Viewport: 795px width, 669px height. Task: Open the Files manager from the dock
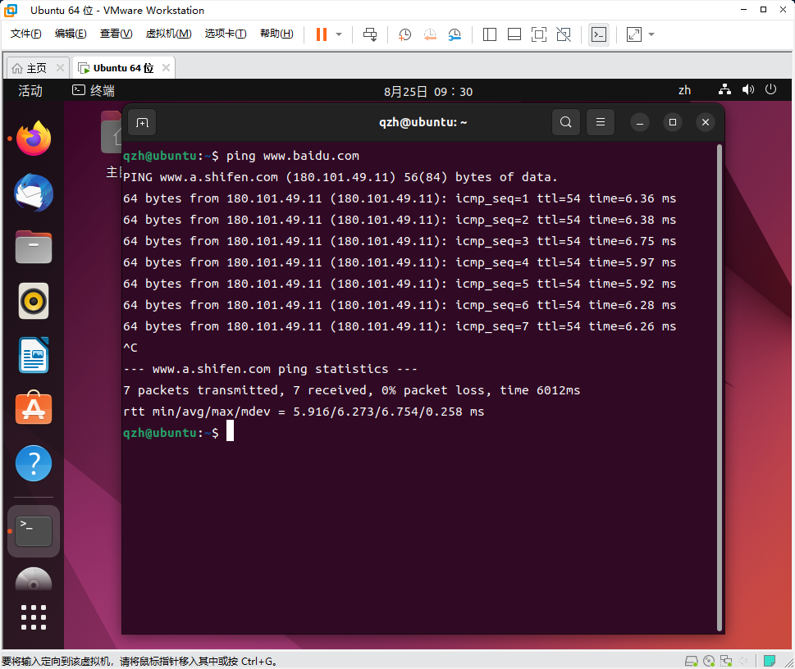coord(34,247)
